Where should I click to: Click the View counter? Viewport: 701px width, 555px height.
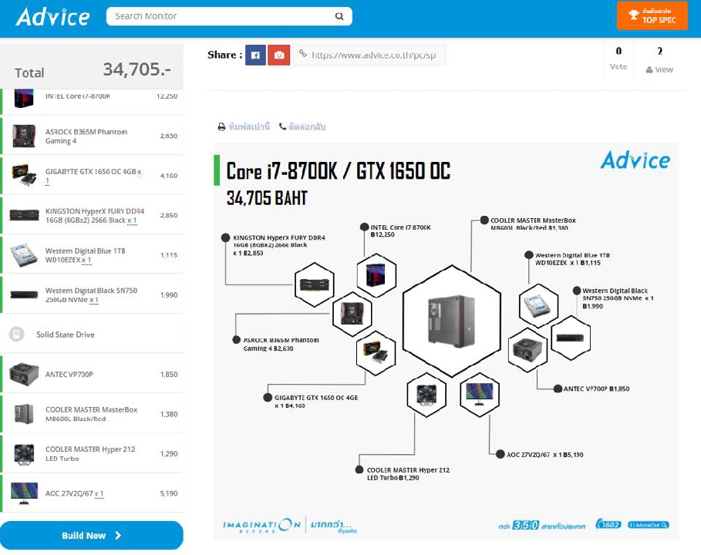click(x=659, y=60)
